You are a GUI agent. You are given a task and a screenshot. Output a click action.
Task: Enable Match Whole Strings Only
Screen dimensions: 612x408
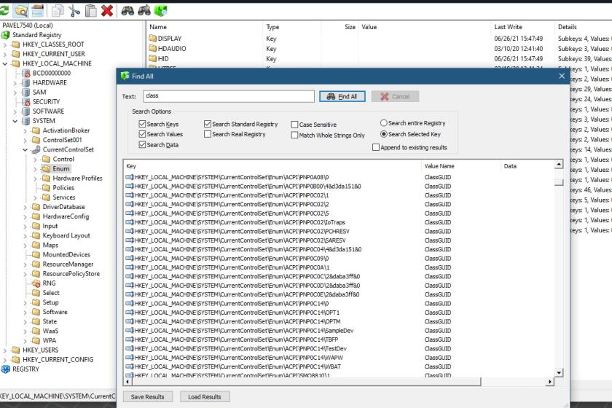(x=294, y=135)
